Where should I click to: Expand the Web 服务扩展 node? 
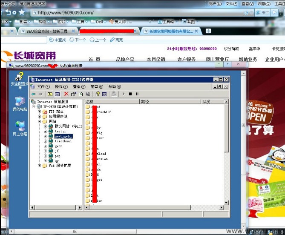(x=39, y=166)
